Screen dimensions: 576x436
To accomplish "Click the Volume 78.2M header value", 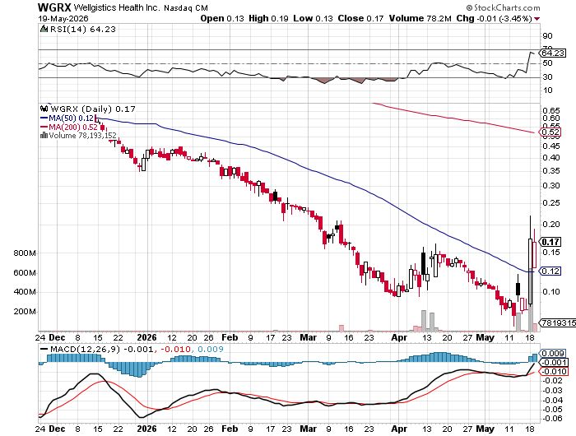I will pyautogui.click(x=420, y=18).
